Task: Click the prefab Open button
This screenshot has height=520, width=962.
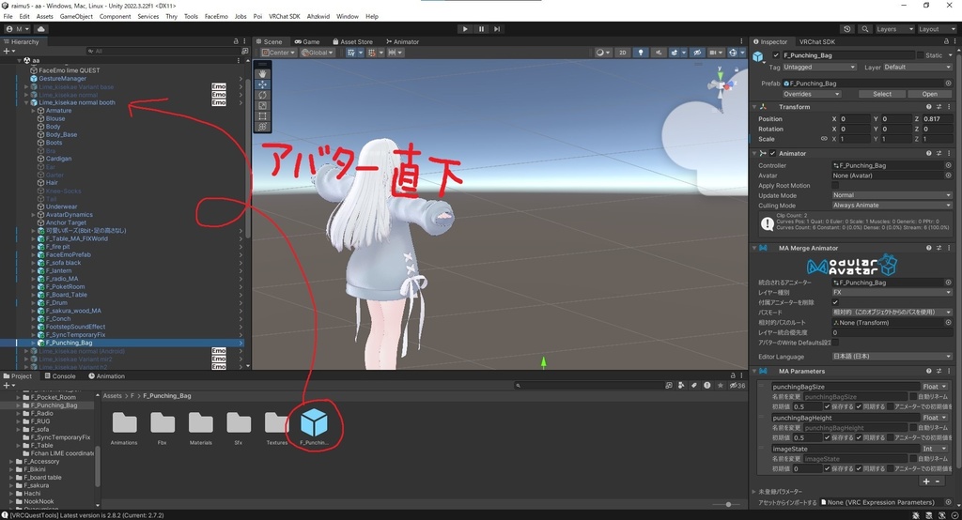Action: tap(929, 94)
